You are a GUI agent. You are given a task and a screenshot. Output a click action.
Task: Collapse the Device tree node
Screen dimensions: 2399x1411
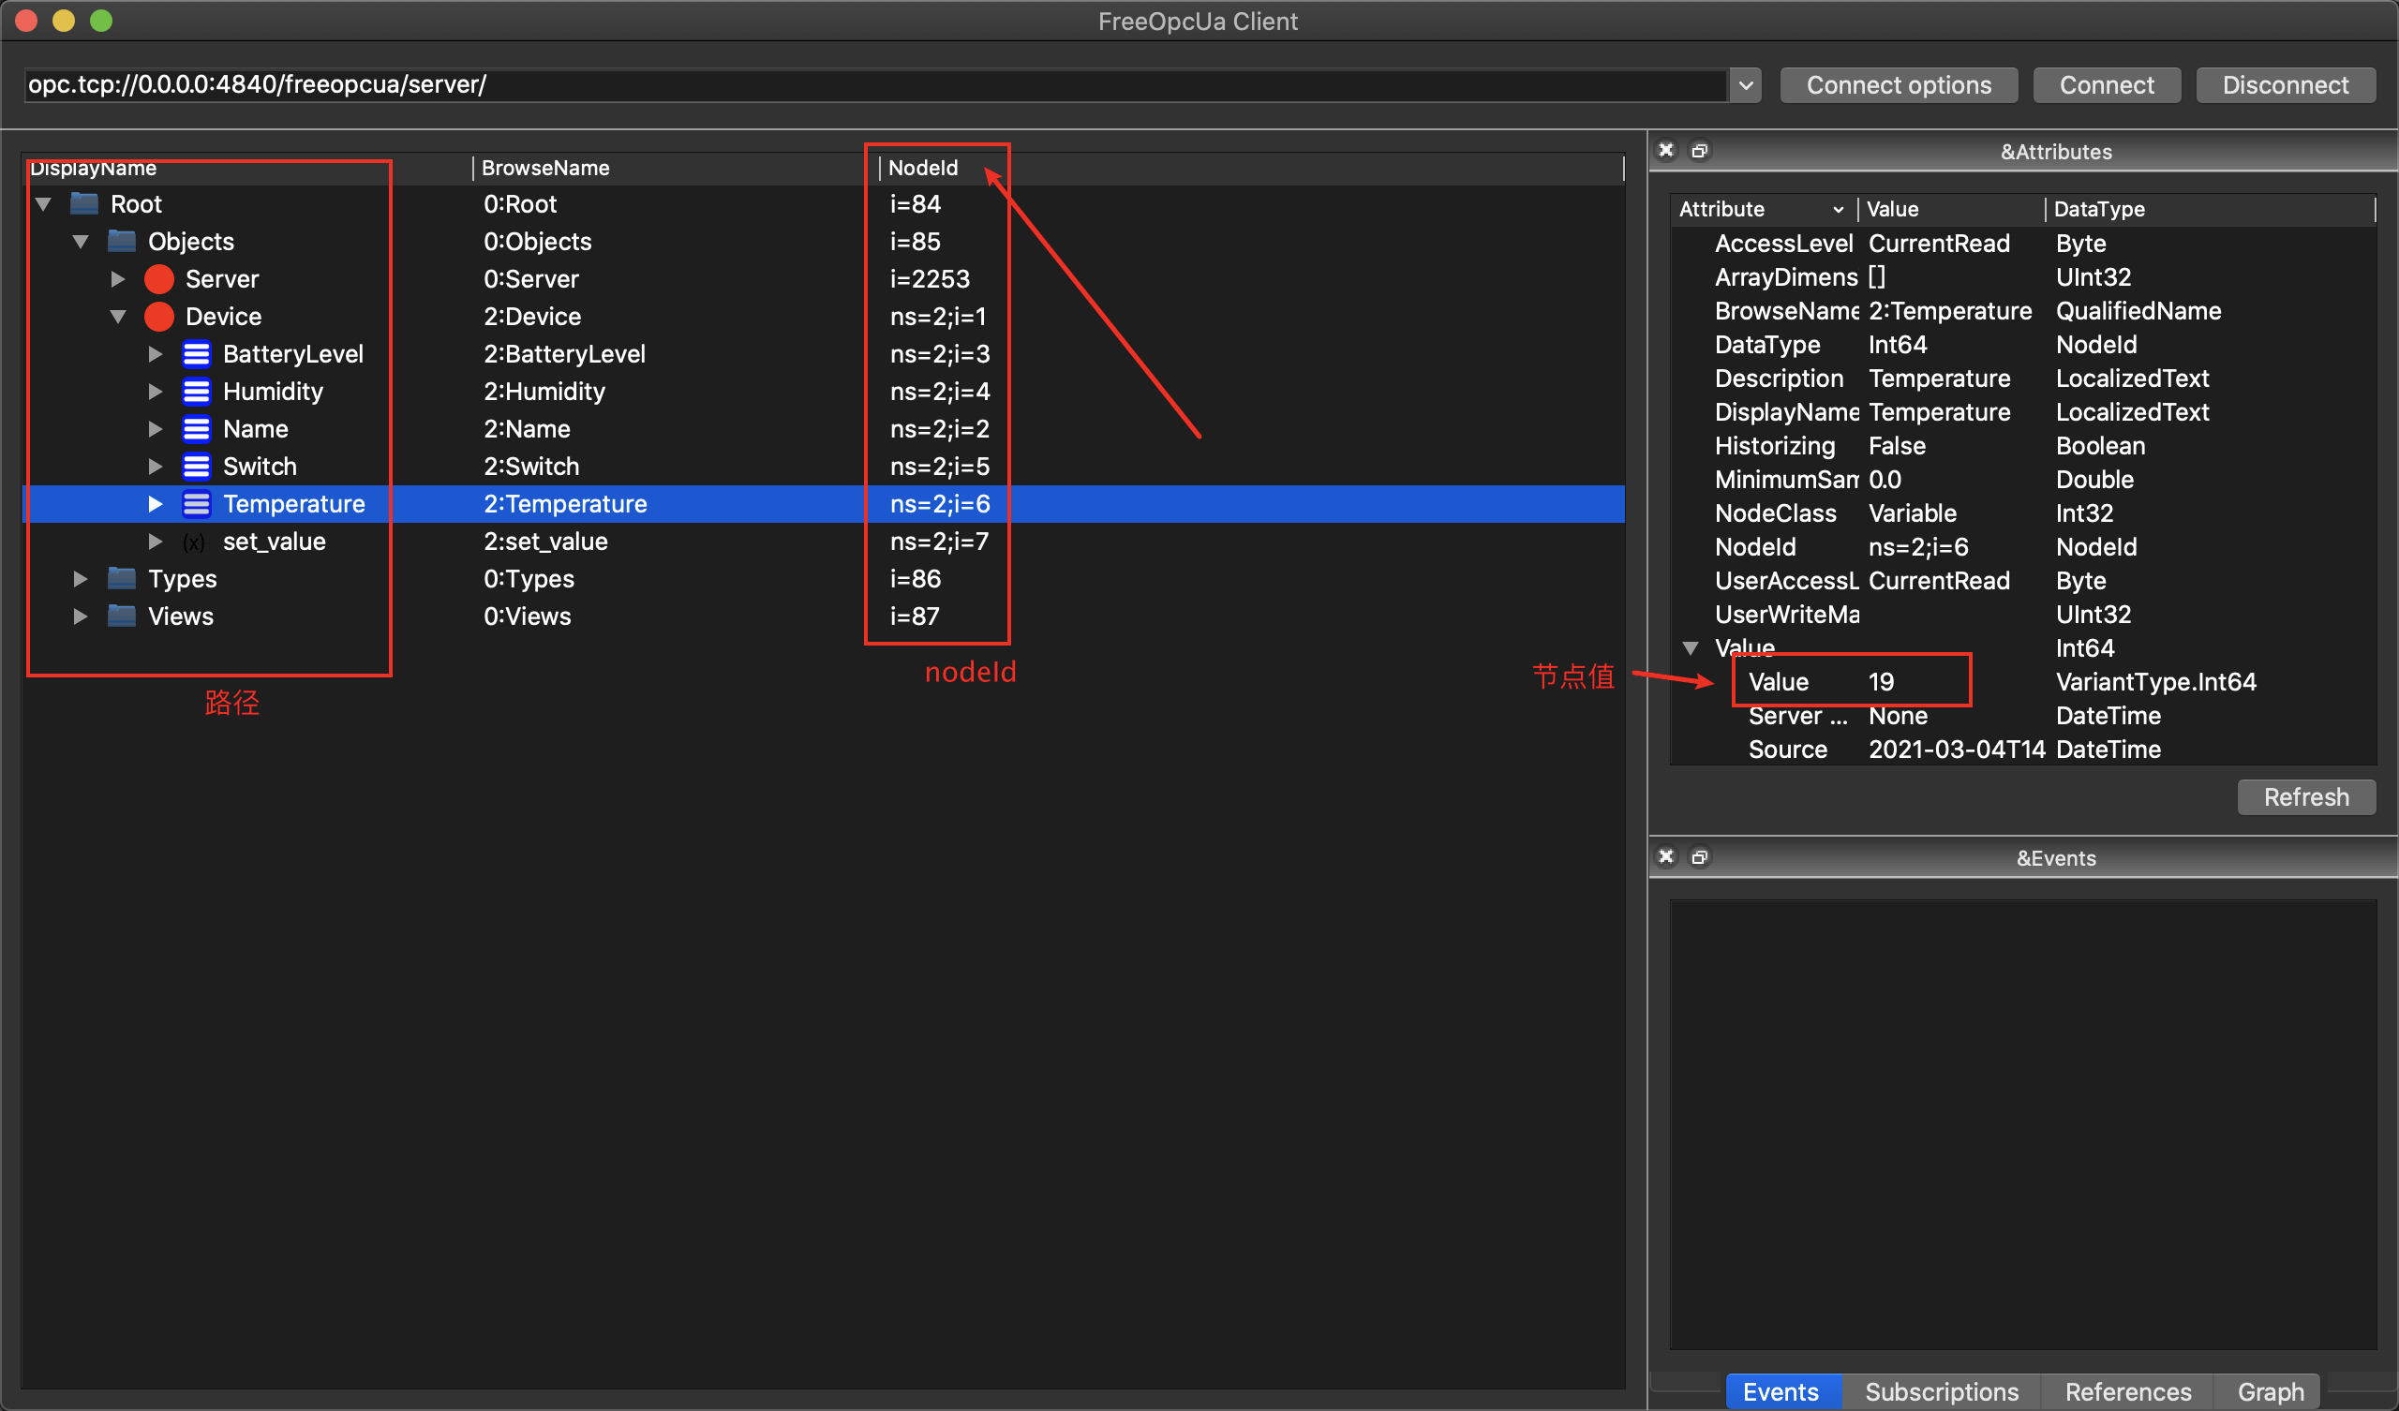(118, 316)
